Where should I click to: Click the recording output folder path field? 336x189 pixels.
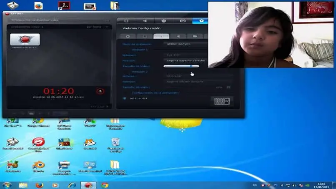click(x=58, y=20)
